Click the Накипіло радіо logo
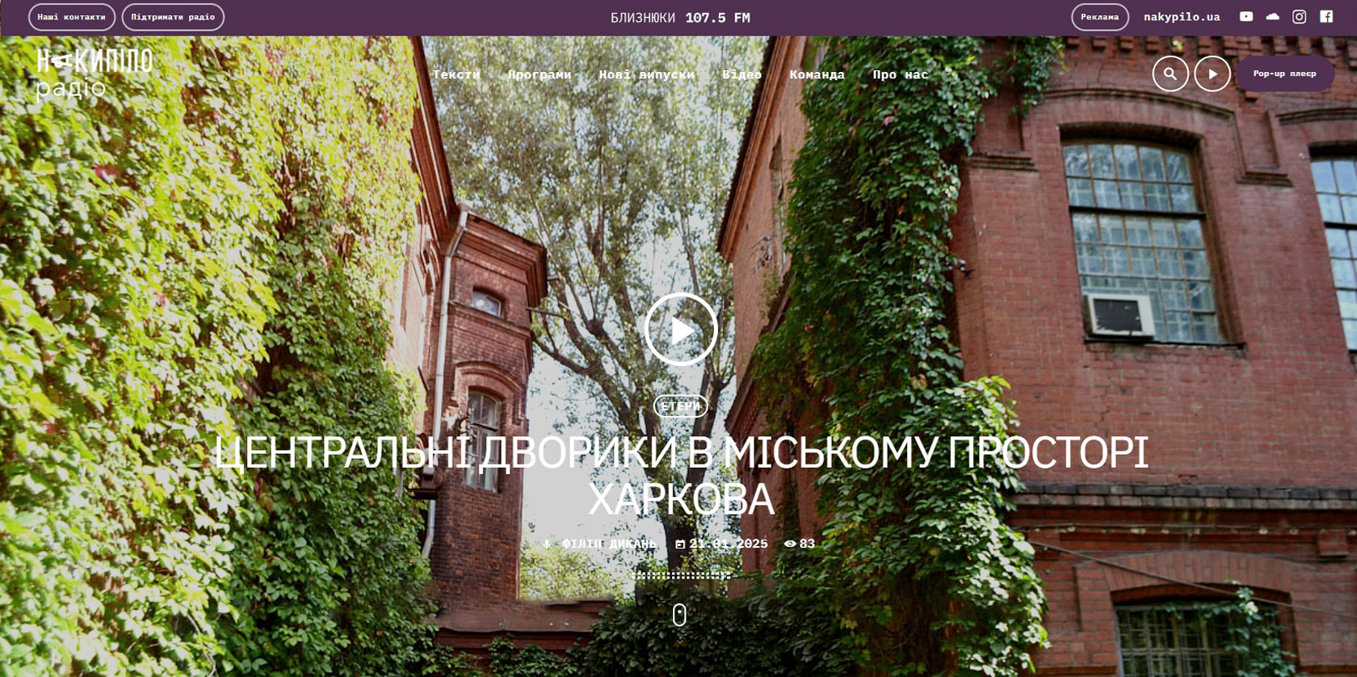Viewport: 1357px width, 677px height. (95, 74)
